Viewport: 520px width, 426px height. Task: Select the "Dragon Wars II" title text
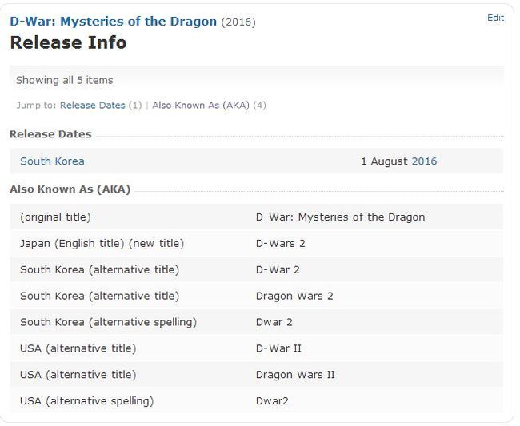pos(295,375)
